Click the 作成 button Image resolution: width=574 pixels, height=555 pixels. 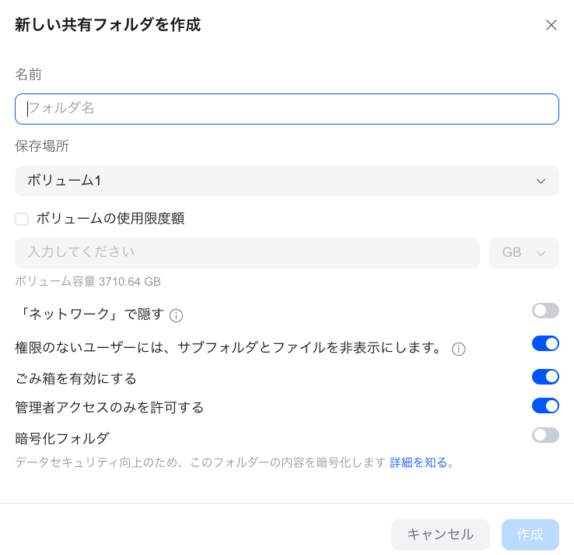tap(530, 535)
